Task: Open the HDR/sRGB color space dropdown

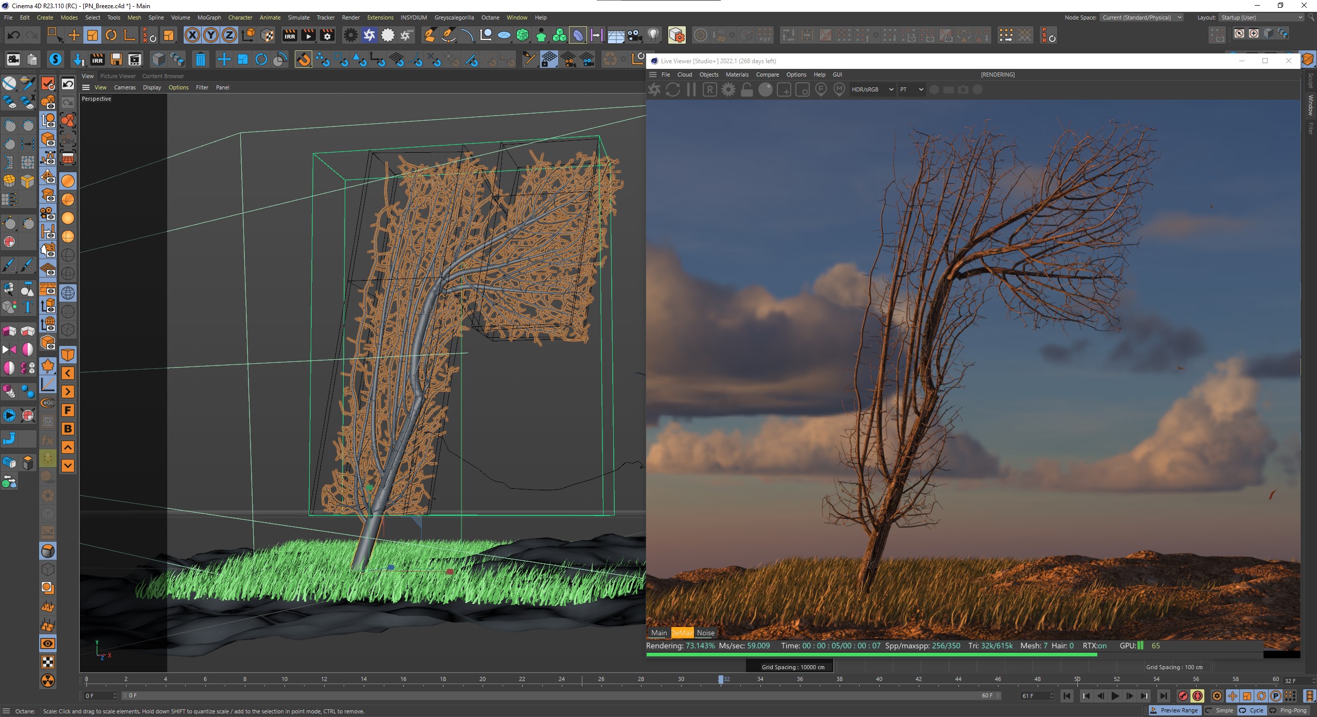Action: pyautogui.click(x=873, y=89)
